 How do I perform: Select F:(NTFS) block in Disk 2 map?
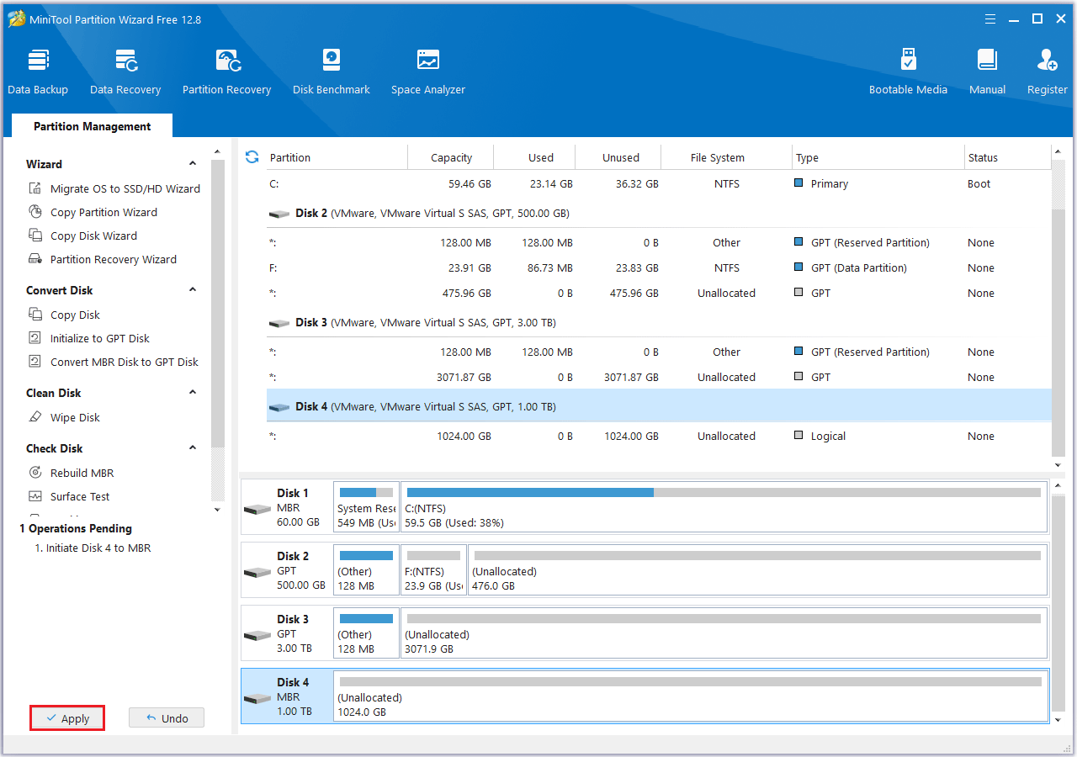433,570
